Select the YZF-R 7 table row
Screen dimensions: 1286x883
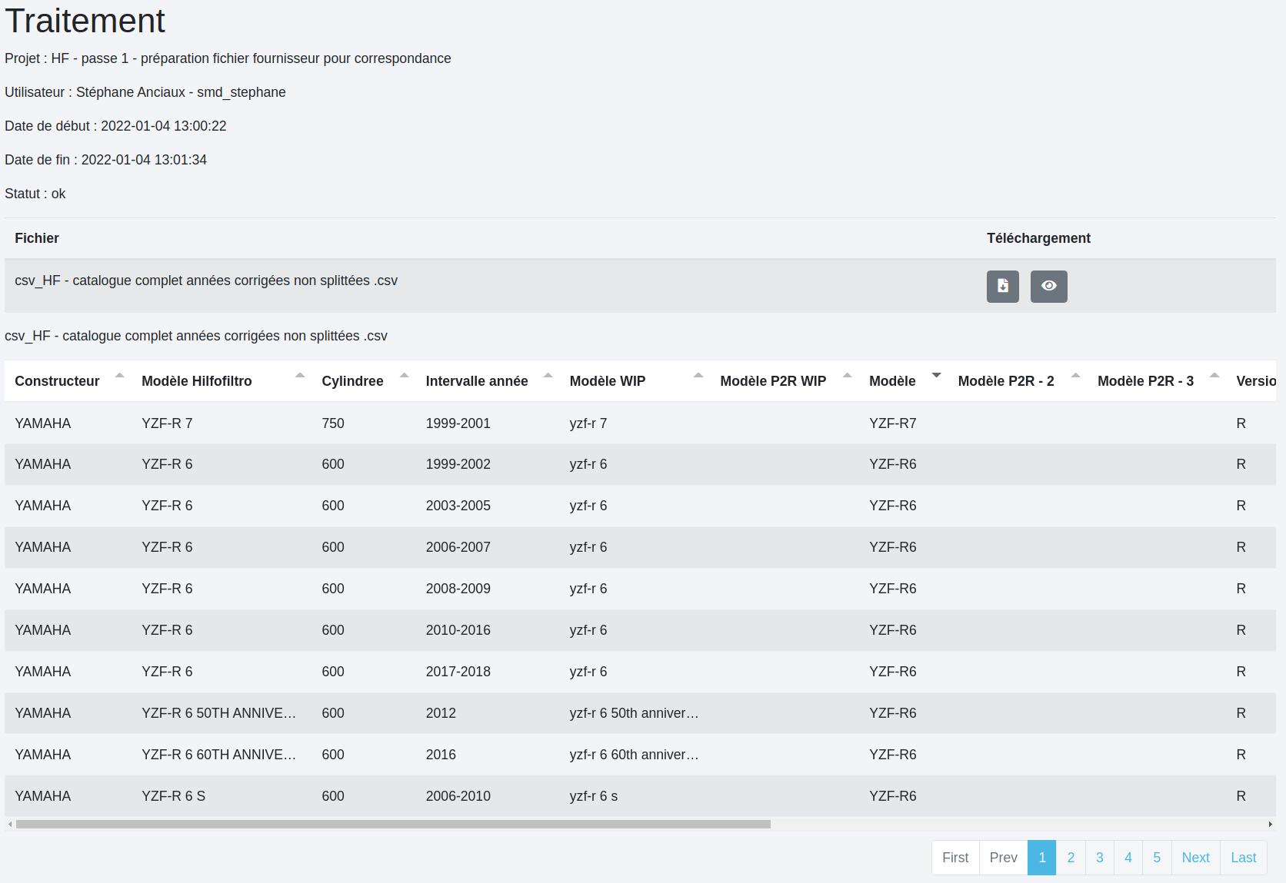click(167, 423)
